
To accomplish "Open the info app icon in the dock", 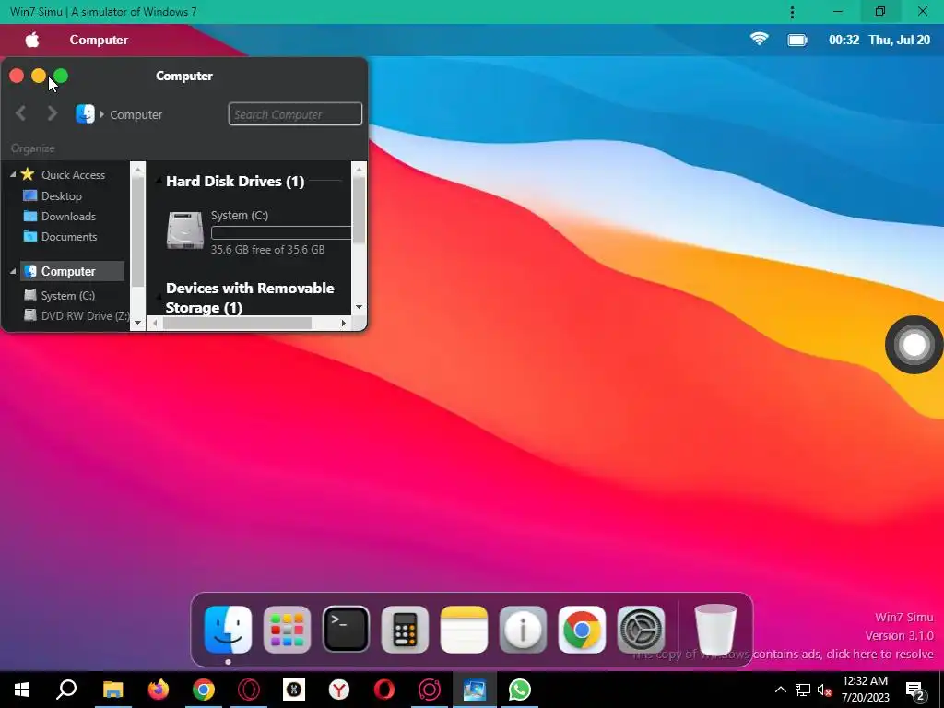I will pyautogui.click(x=523, y=630).
